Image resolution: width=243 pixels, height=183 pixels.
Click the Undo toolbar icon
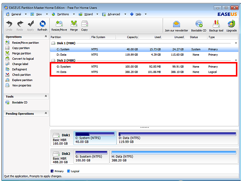tap(9, 24)
